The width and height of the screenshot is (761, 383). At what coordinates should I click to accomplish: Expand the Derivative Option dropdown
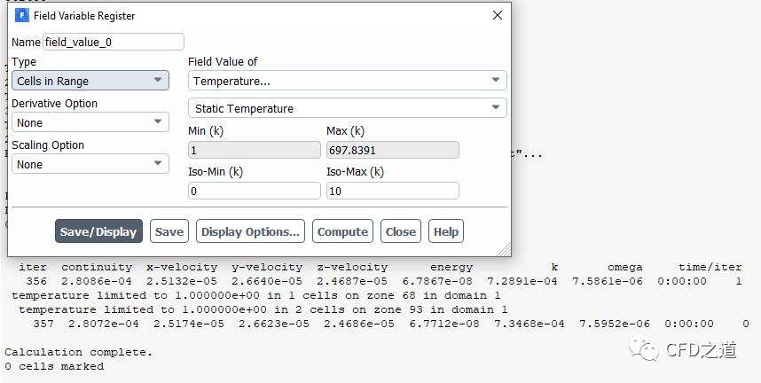[90, 122]
